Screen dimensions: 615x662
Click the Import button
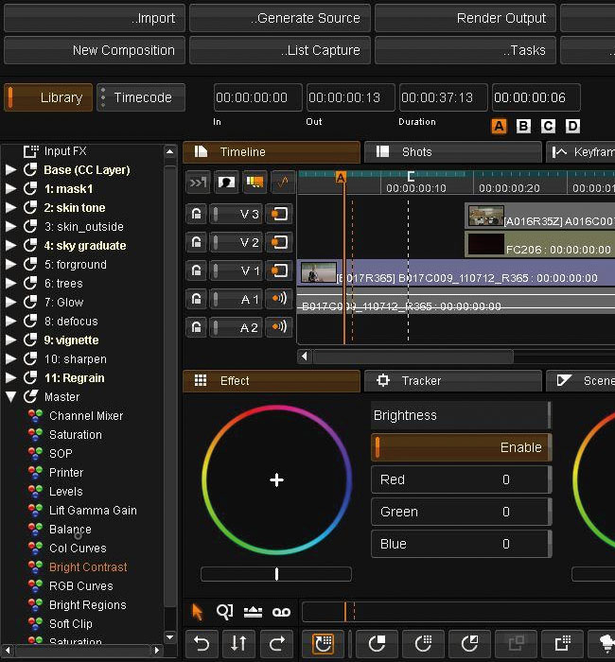tap(95, 18)
